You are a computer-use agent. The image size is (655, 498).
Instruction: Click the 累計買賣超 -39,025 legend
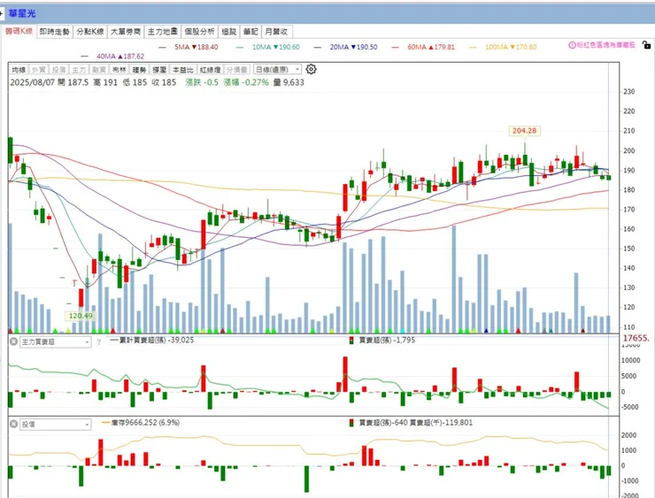click(152, 340)
